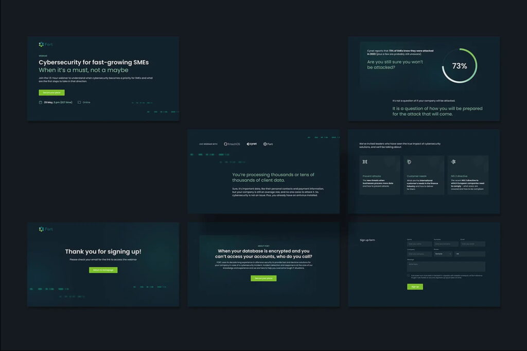Viewport: 527px width, 351px height.
Task: Focus the Company input field
Action: [x=419, y=254]
